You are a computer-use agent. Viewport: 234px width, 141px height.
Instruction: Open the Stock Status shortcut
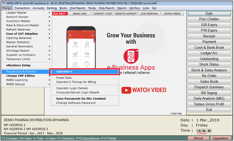(x=209, y=64)
